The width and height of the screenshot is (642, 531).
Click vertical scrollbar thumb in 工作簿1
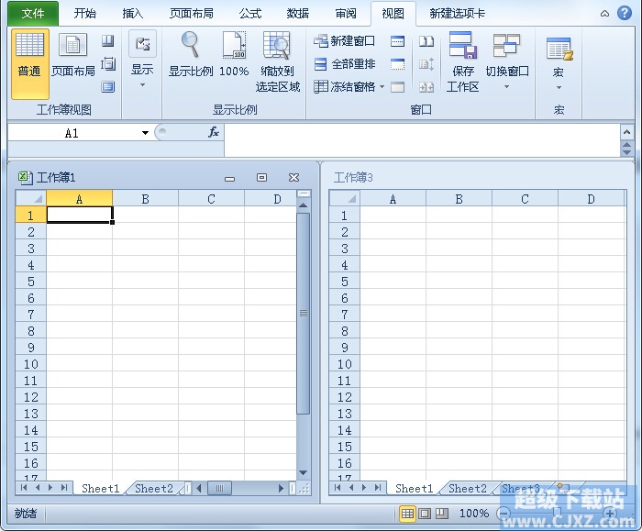click(x=304, y=314)
